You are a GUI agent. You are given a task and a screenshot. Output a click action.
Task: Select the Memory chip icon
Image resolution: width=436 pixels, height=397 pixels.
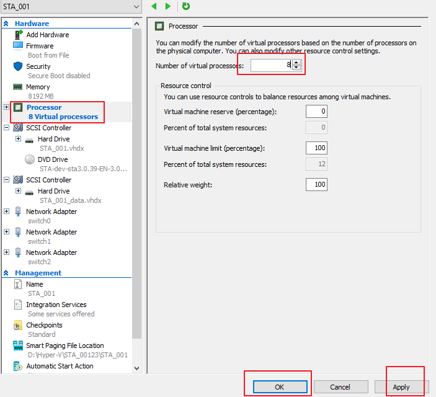[x=18, y=87]
